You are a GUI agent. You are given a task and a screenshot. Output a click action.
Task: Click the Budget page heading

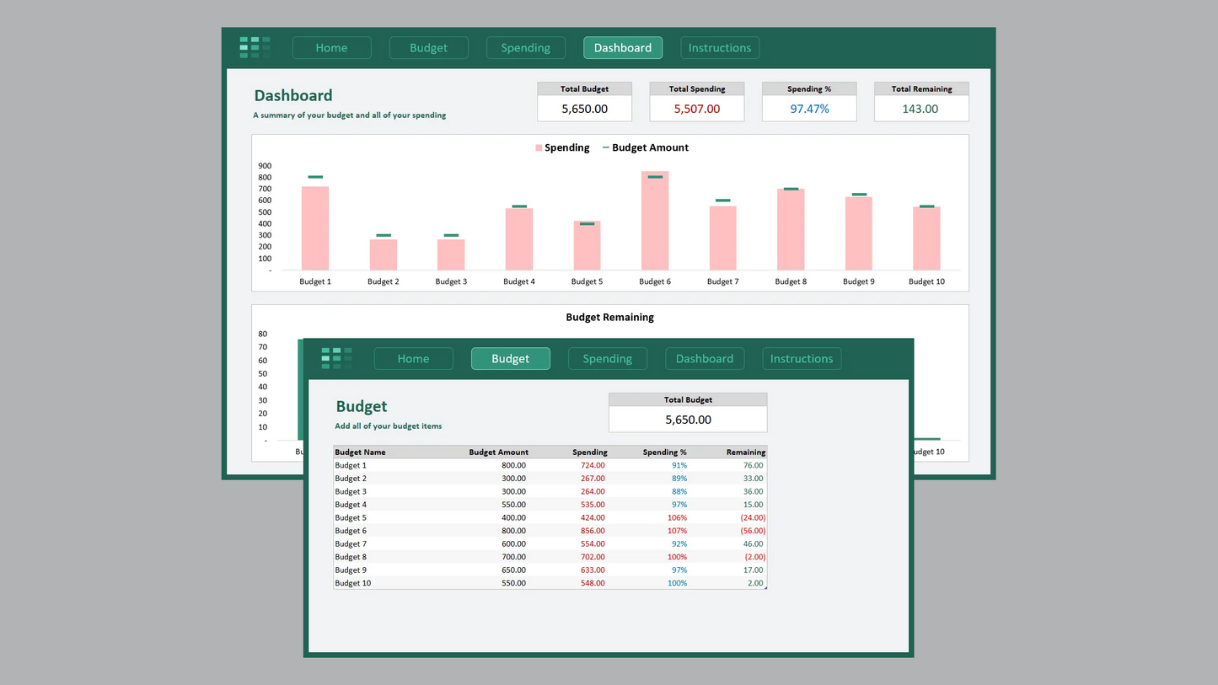(362, 406)
